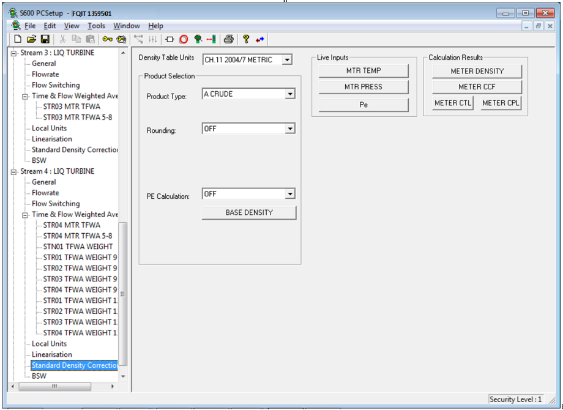The image size is (563, 410).
Task: Select STN01 TFWA WEIGHT tree item
Action: click(x=78, y=247)
